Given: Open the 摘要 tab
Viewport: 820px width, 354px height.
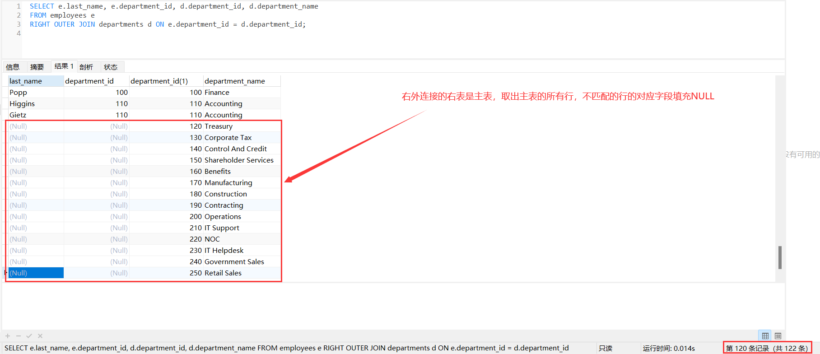Looking at the screenshot, I should (37, 67).
